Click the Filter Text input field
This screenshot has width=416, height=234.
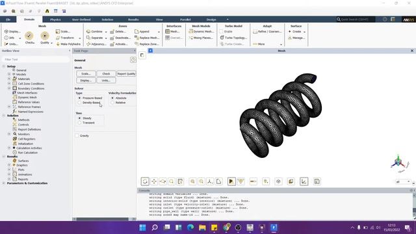click(x=36, y=59)
